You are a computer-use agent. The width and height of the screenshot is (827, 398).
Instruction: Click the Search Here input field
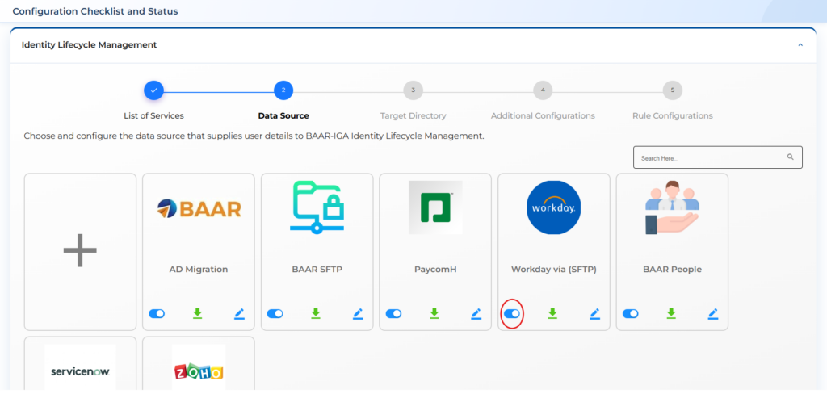718,157
